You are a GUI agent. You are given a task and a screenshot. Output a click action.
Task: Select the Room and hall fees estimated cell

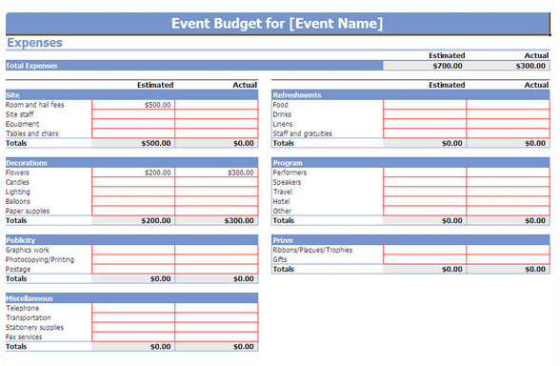133,105
